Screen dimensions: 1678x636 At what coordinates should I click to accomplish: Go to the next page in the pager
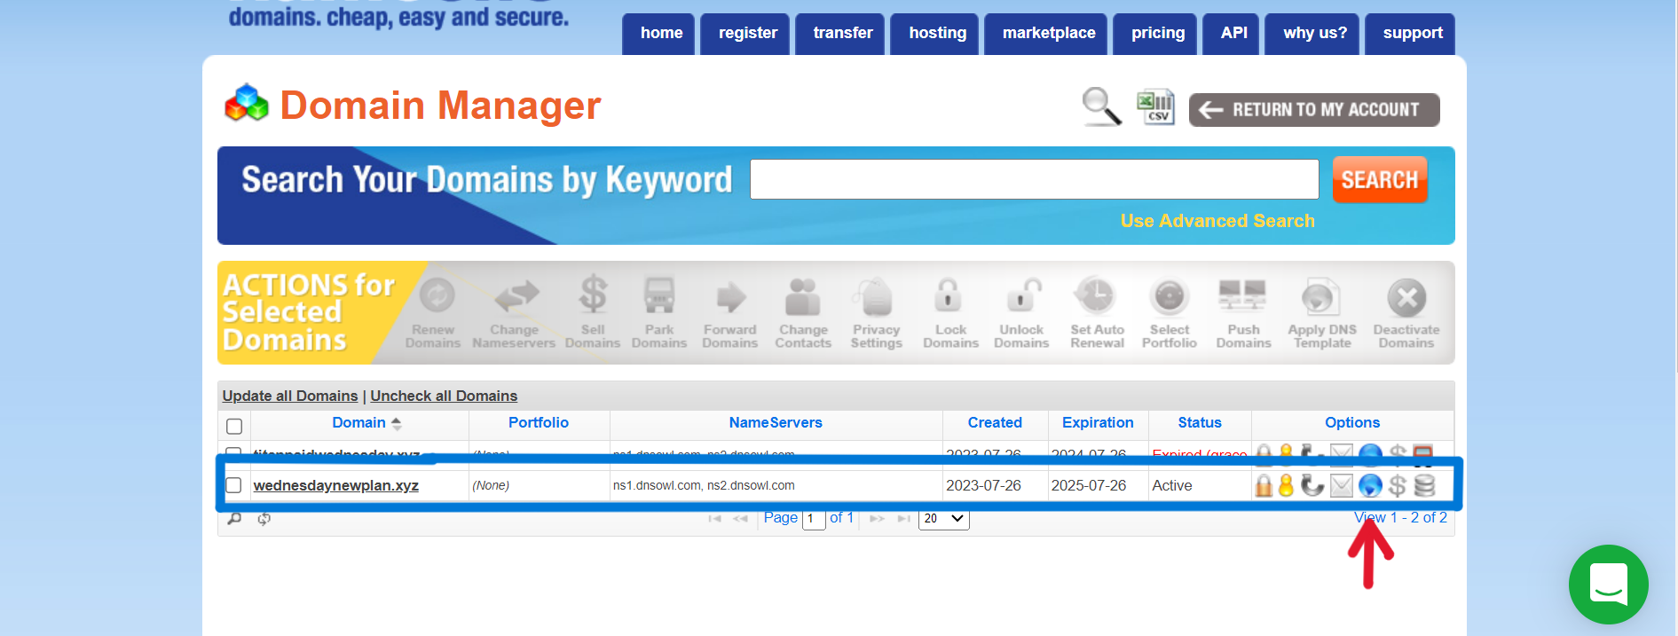pyautogui.click(x=877, y=519)
